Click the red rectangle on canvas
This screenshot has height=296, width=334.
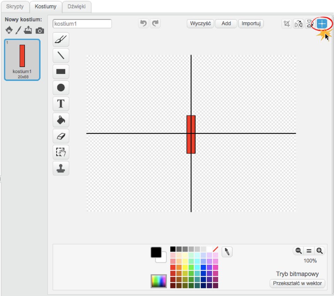point(191,134)
